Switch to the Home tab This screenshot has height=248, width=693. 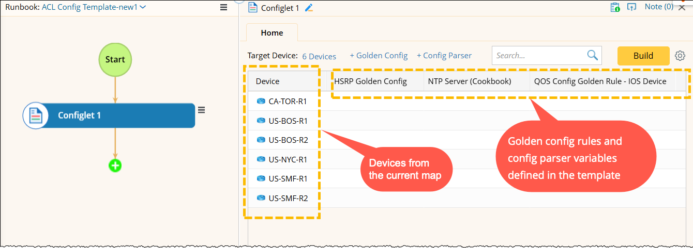pos(272,33)
